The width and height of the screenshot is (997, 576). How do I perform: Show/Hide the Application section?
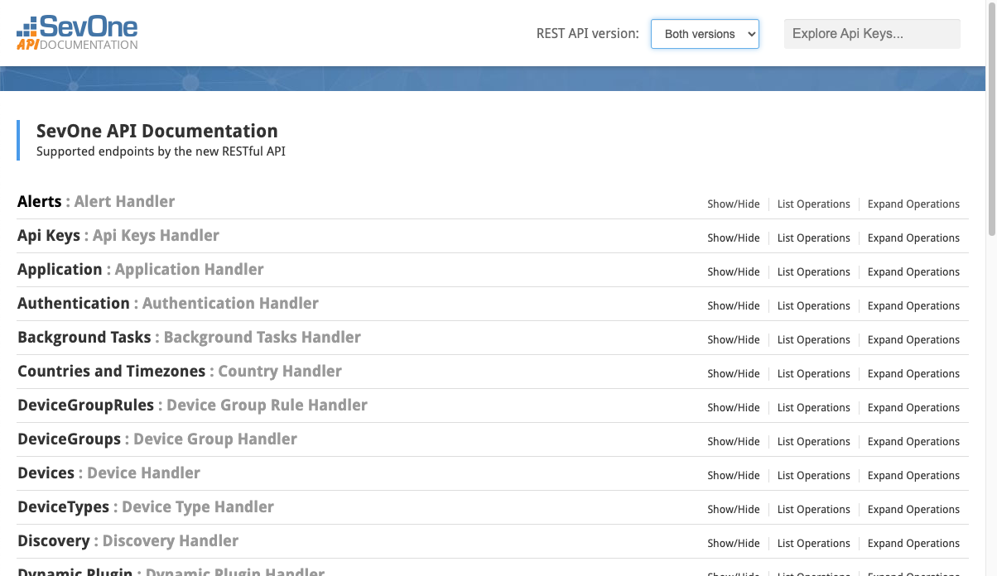click(x=734, y=271)
